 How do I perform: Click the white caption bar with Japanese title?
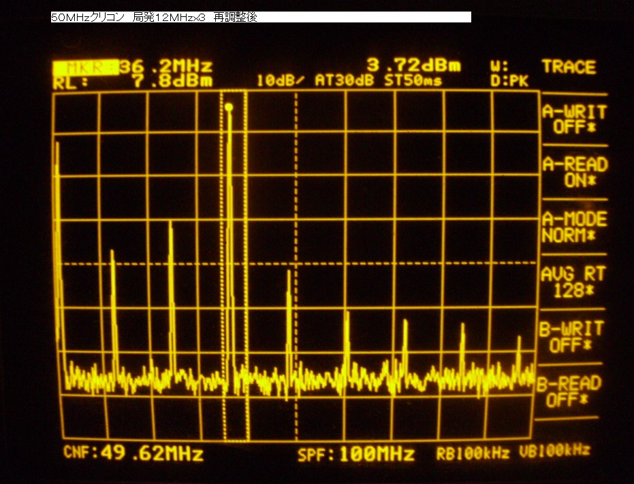pyautogui.click(x=261, y=17)
